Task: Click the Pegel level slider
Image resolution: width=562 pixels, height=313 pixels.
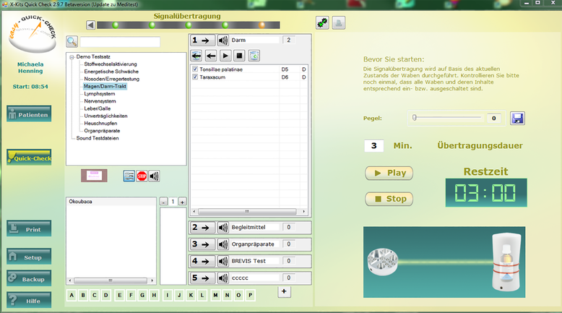Action: click(446, 117)
